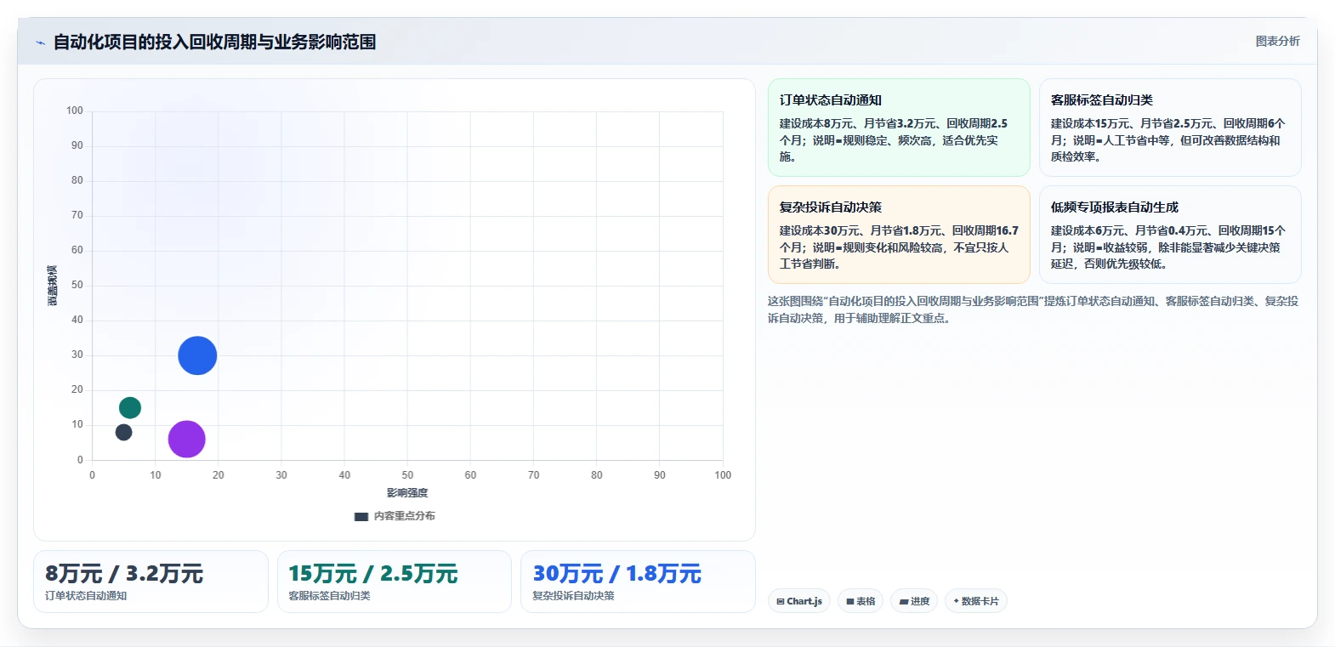
Task: Click the icon inside the Chart.js tag
Action: tap(781, 601)
